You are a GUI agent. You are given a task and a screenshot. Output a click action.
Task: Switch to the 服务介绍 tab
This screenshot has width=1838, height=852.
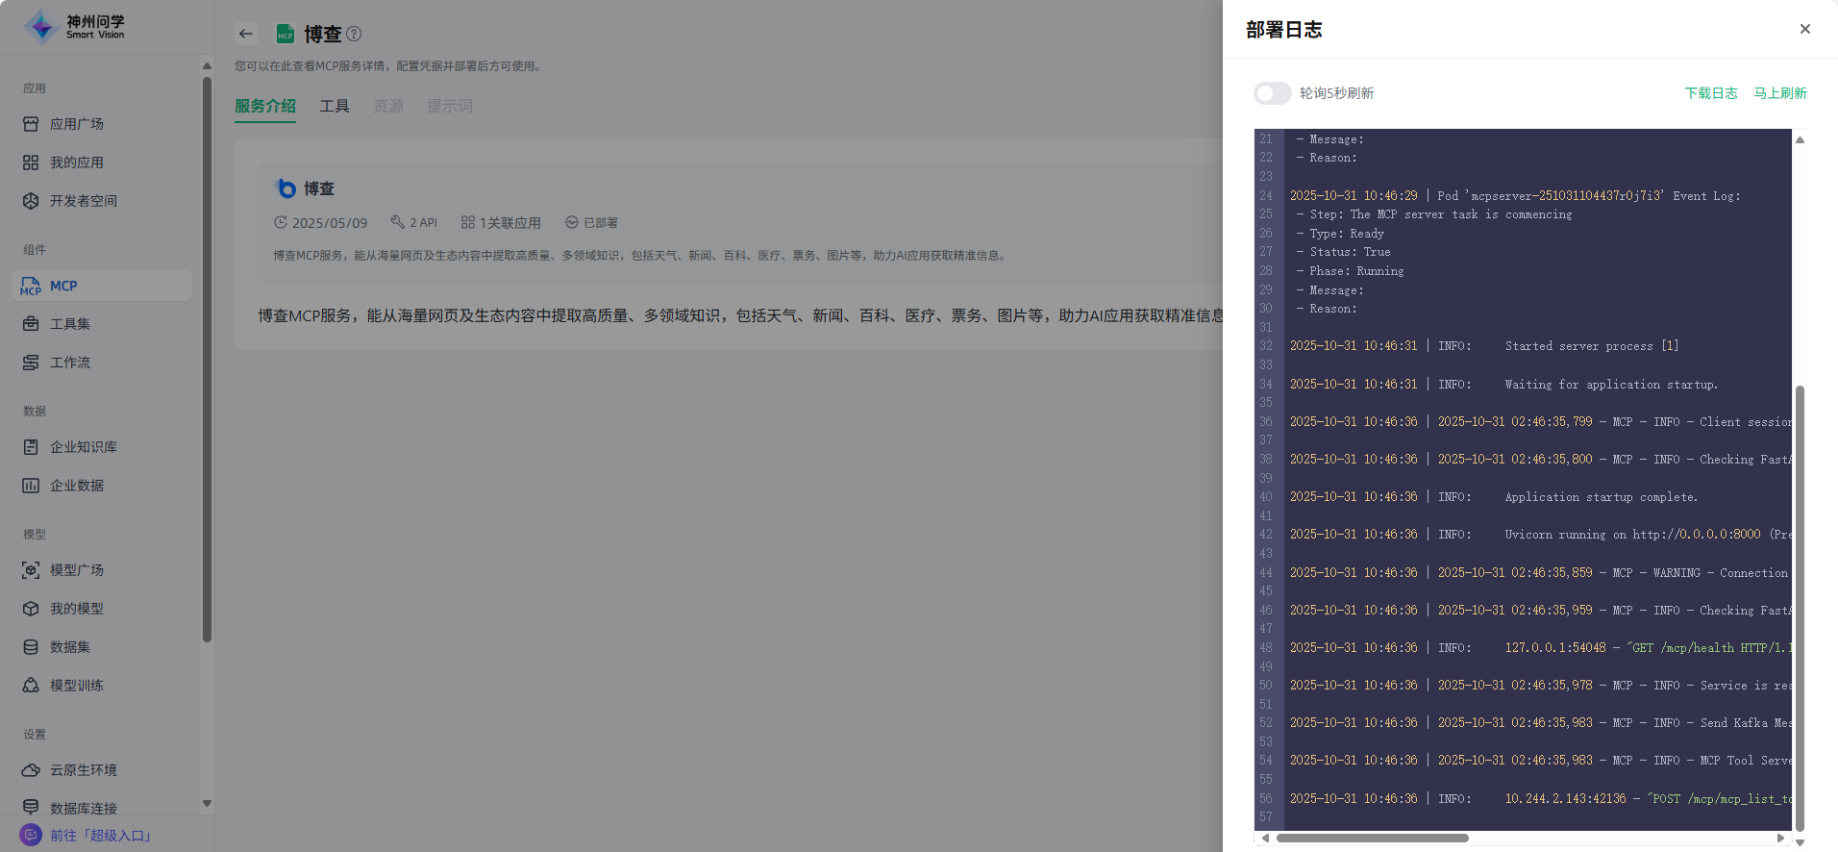pos(264,106)
